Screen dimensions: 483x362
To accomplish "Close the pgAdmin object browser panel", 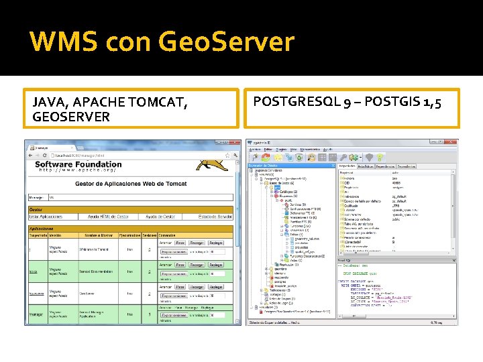I will pyautogui.click(x=333, y=166).
